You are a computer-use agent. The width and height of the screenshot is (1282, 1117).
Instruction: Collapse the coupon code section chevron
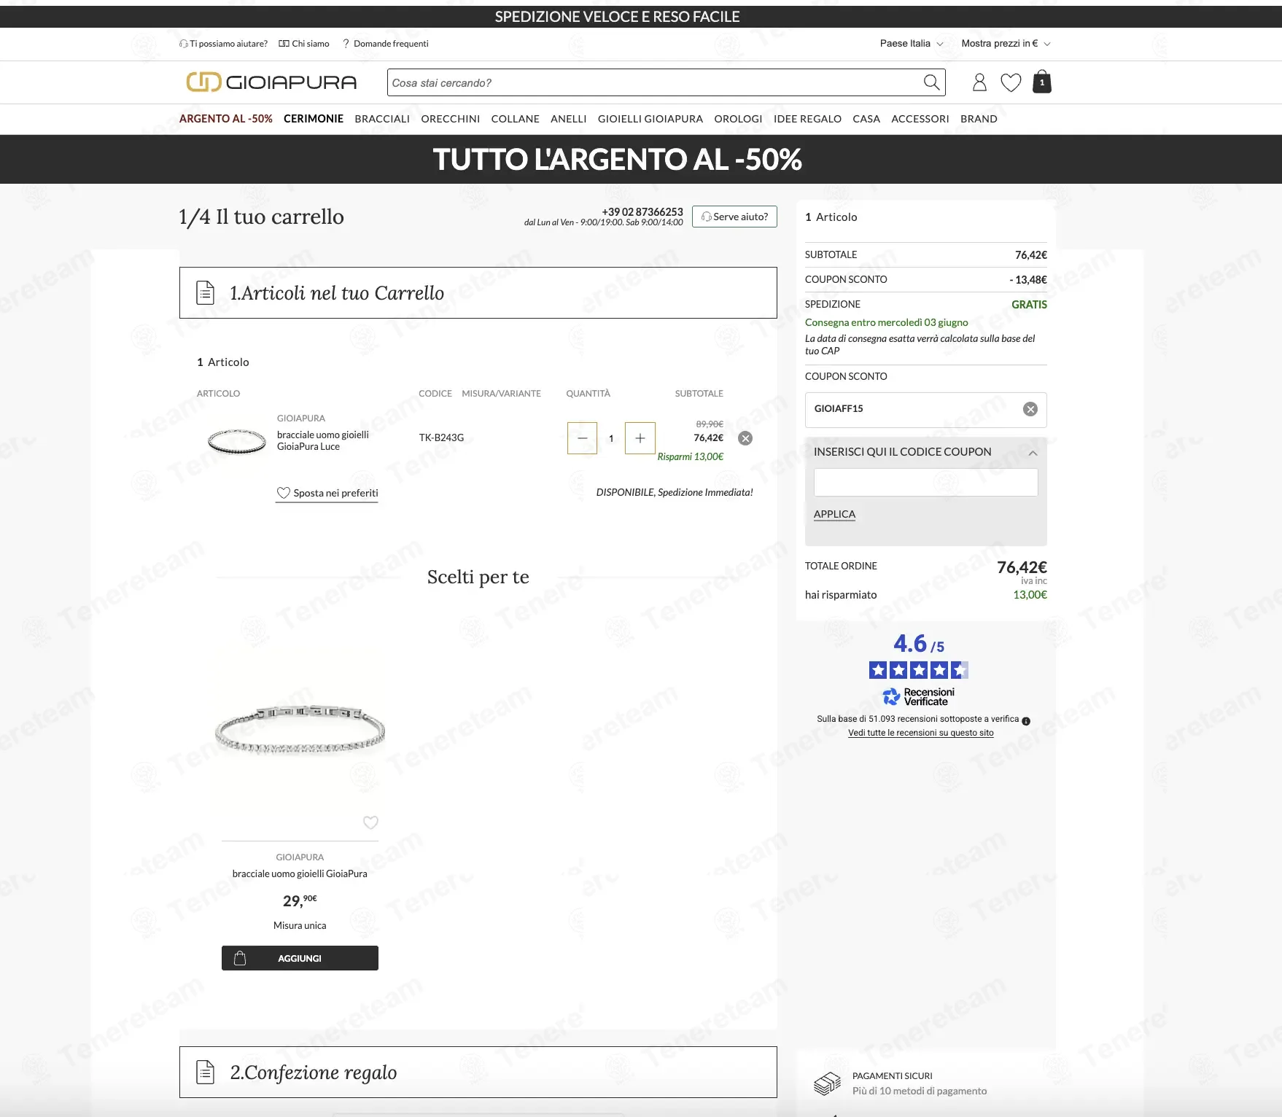point(1033,453)
